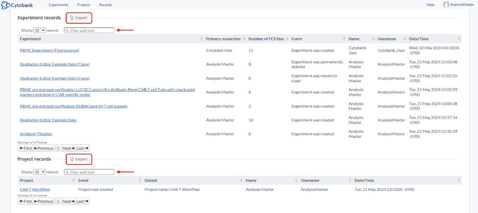This screenshot has height=213, width=478.
Task: Click the Cytobank logo icon
Action: 5,5
